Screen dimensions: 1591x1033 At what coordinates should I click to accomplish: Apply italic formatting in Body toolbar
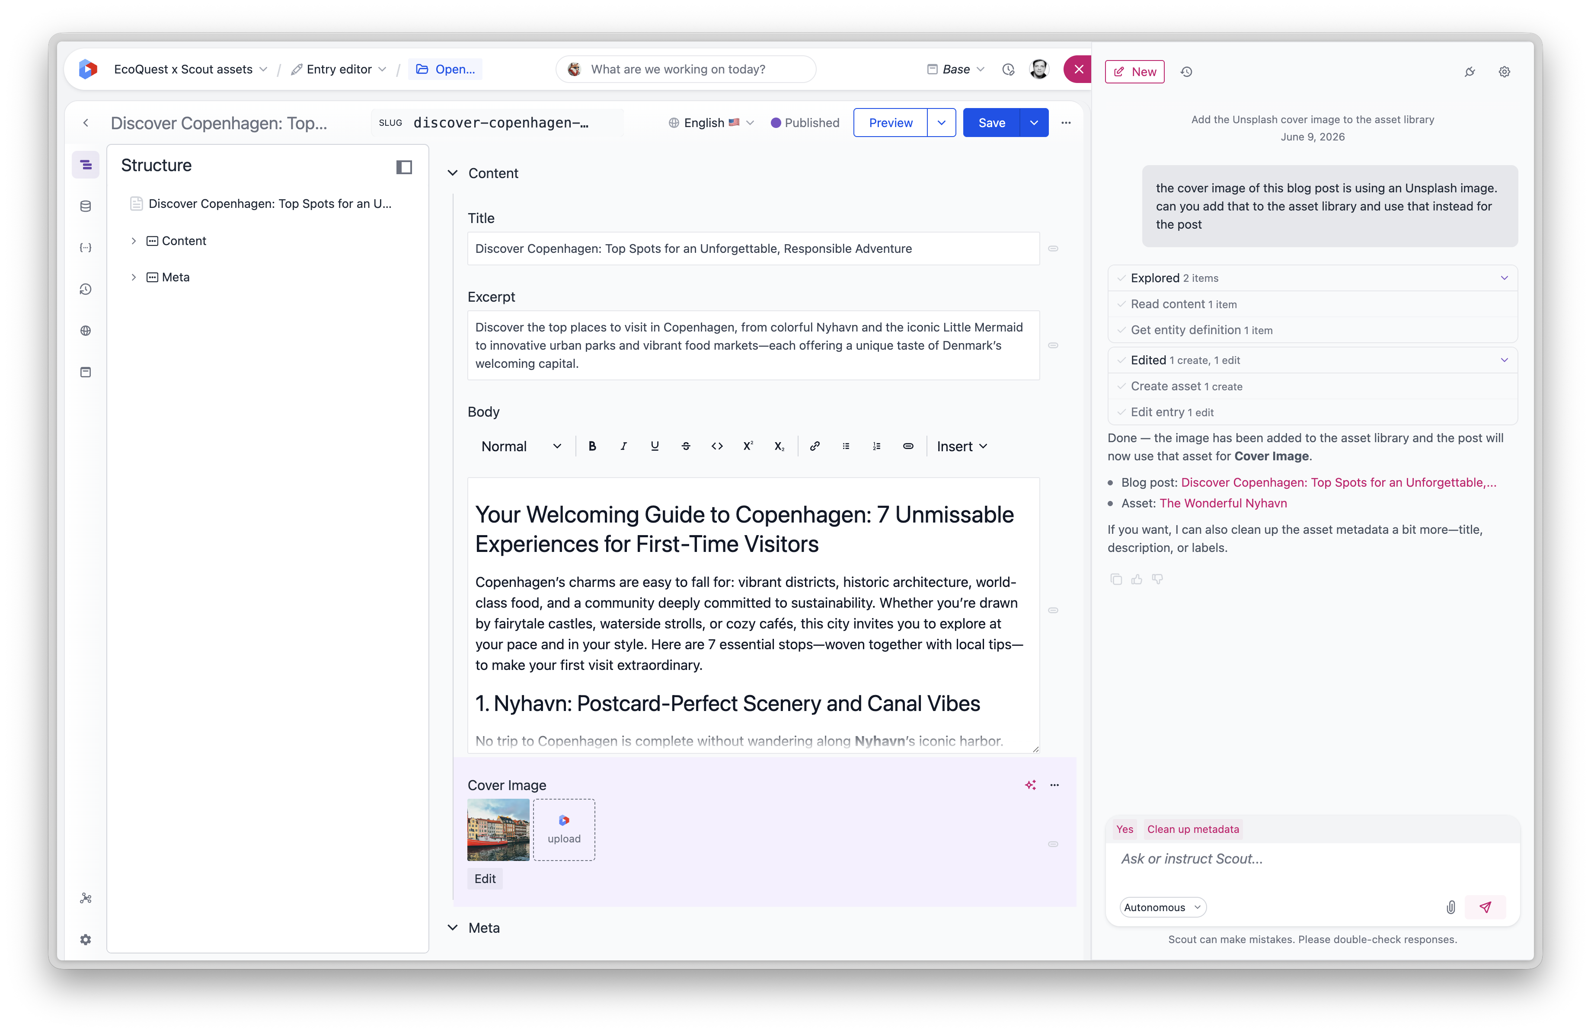pyautogui.click(x=624, y=446)
